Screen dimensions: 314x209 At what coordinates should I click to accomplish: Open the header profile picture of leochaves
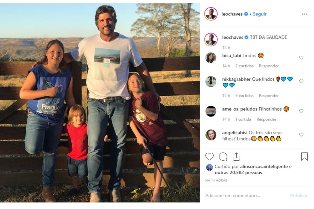point(211,14)
